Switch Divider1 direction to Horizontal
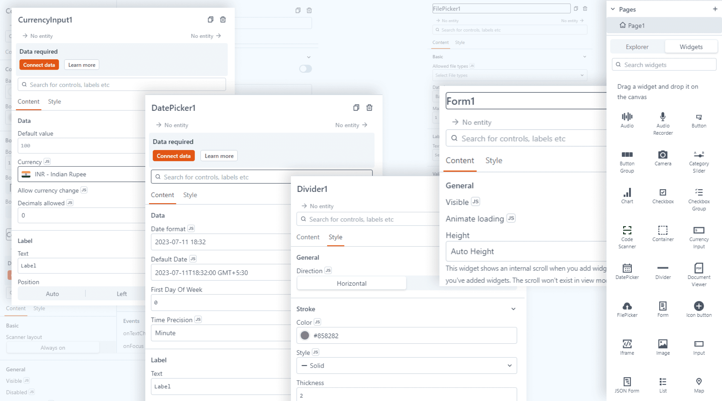This screenshot has height=401, width=722. (x=351, y=283)
